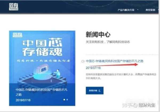Click the speaker icon beside the news headline
The height and width of the screenshot is (112, 160).
83,61
